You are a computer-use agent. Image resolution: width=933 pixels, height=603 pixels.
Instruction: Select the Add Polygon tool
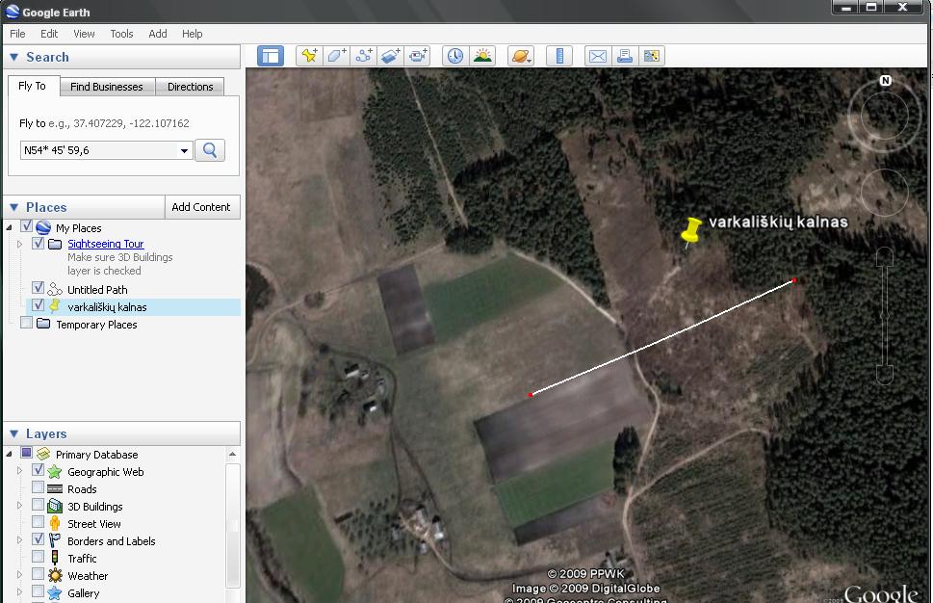coord(336,56)
